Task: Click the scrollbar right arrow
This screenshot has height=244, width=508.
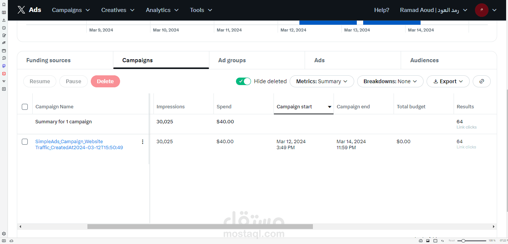Action: pyautogui.click(x=494, y=226)
